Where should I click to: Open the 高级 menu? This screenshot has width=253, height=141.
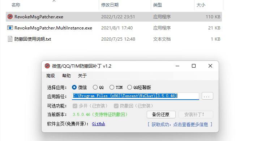[x=51, y=76]
